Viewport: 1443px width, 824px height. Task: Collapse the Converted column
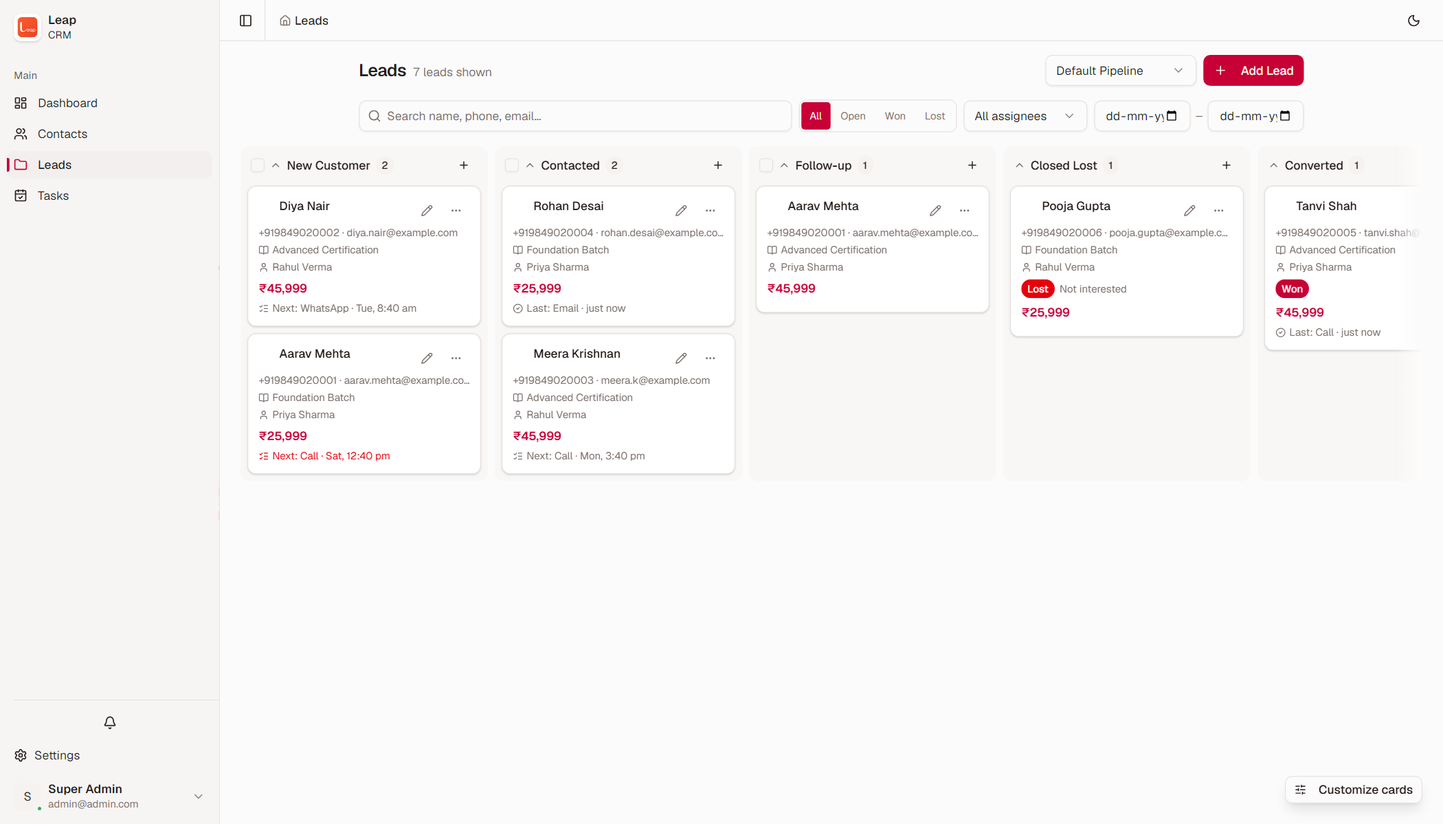tap(1274, 165)
